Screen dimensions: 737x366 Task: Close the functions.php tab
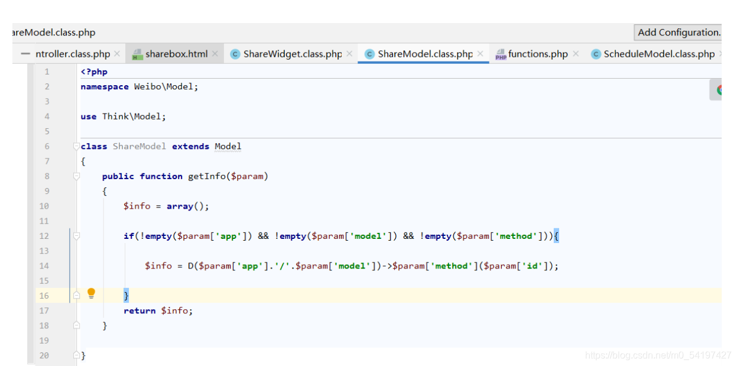[x=576, y=54]
